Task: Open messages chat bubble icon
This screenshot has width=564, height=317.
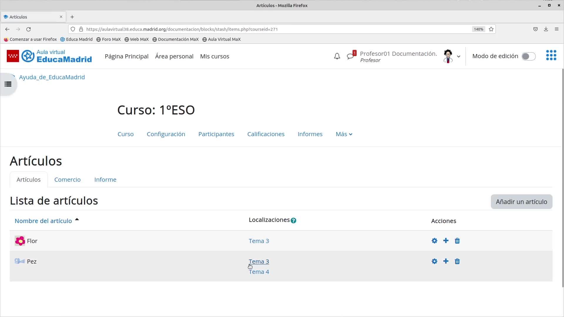Action: tap(350, 56)
